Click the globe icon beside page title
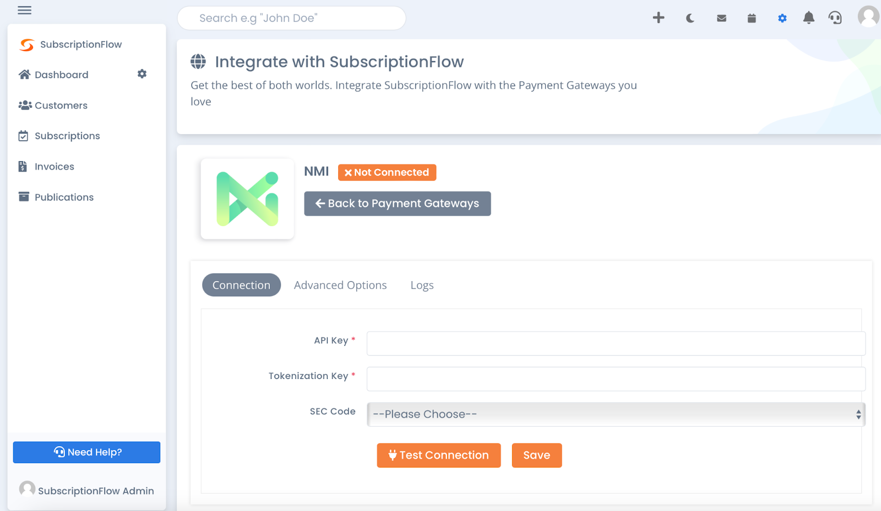The height and width of the screenshot is (511, 881). [x=198, y=62]
